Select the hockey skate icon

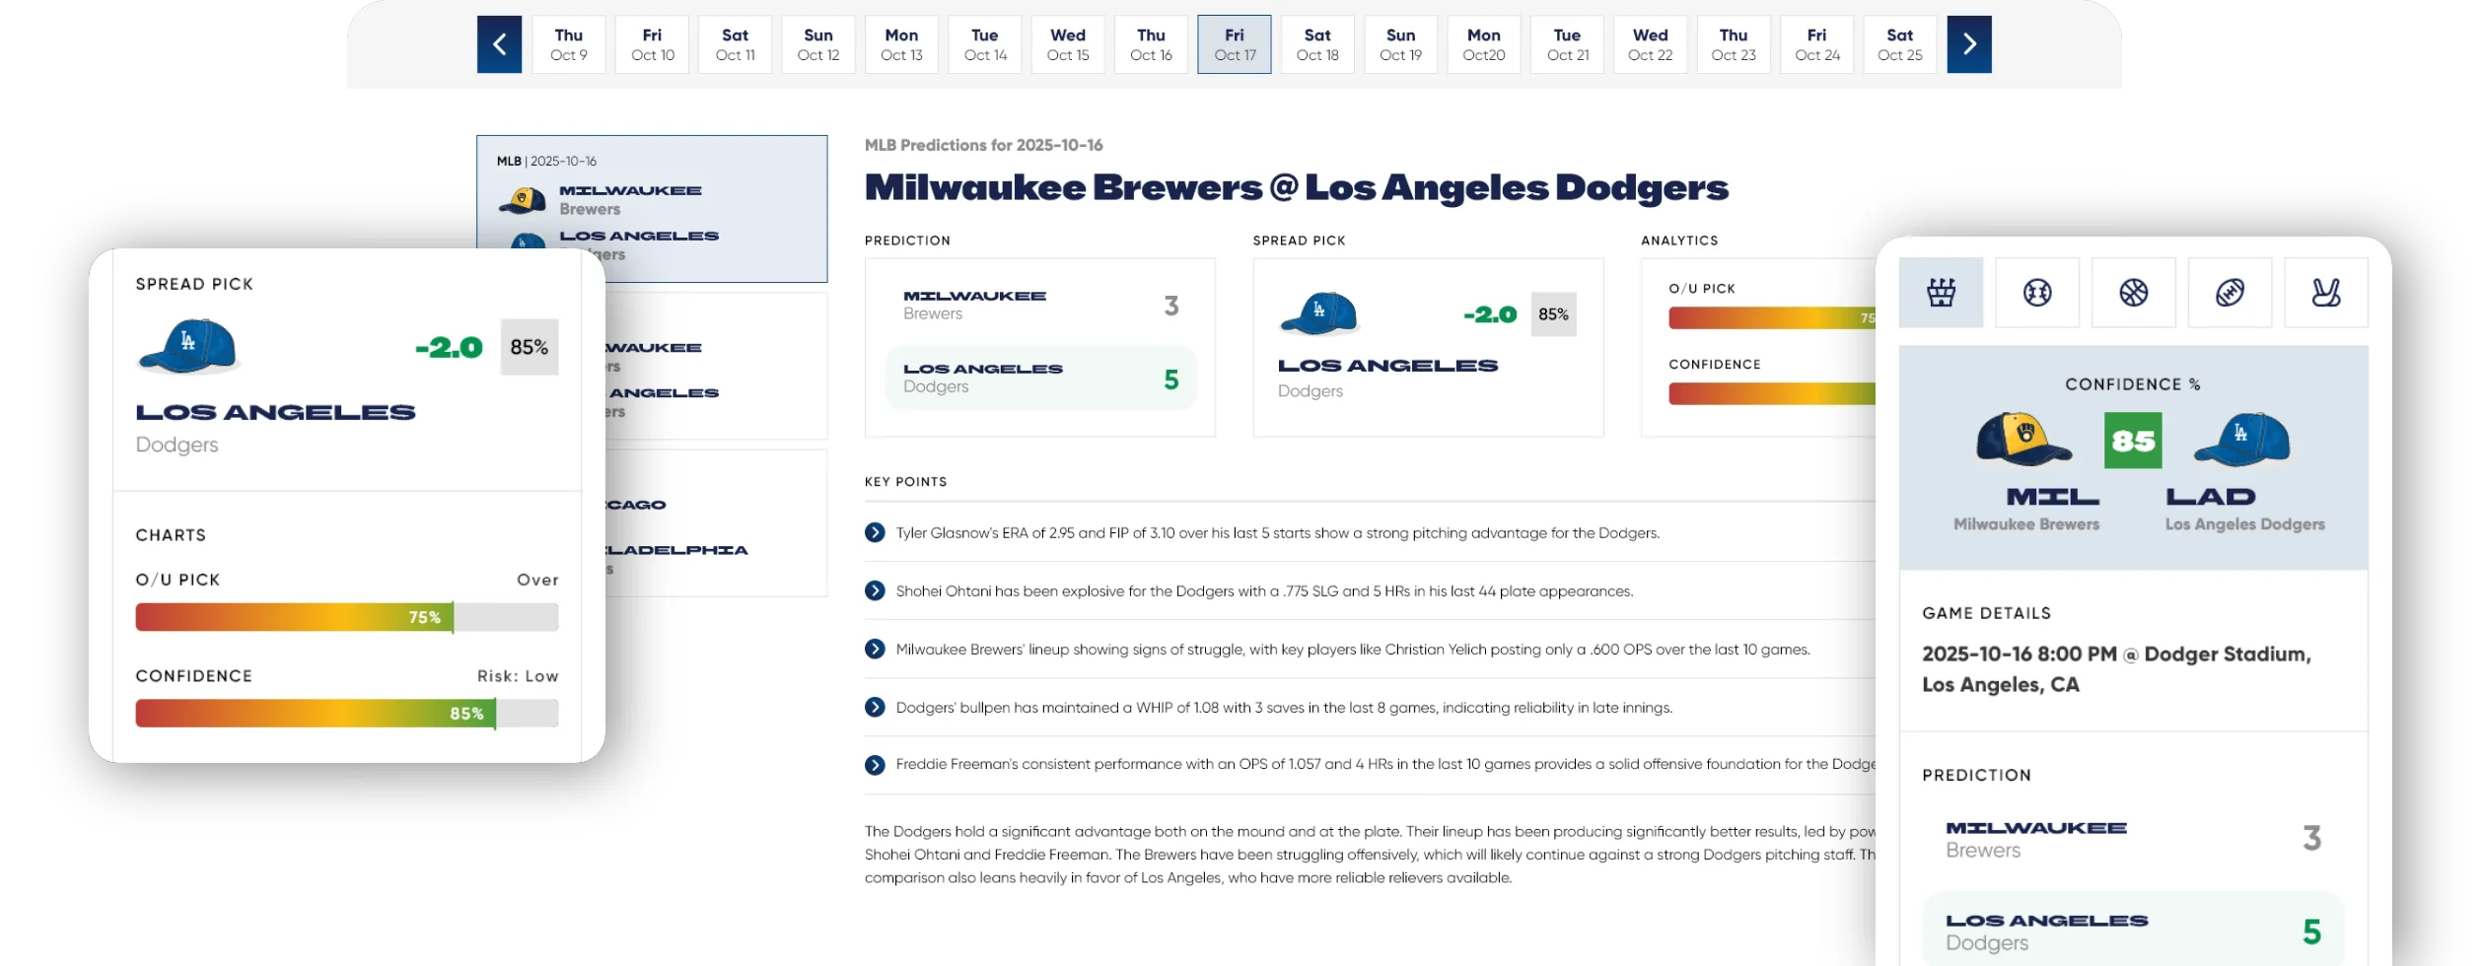(2325, 293)
